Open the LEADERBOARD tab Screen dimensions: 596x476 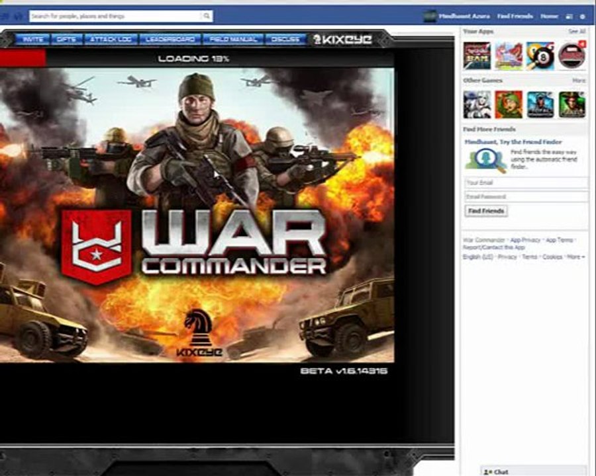click(170, 39)
